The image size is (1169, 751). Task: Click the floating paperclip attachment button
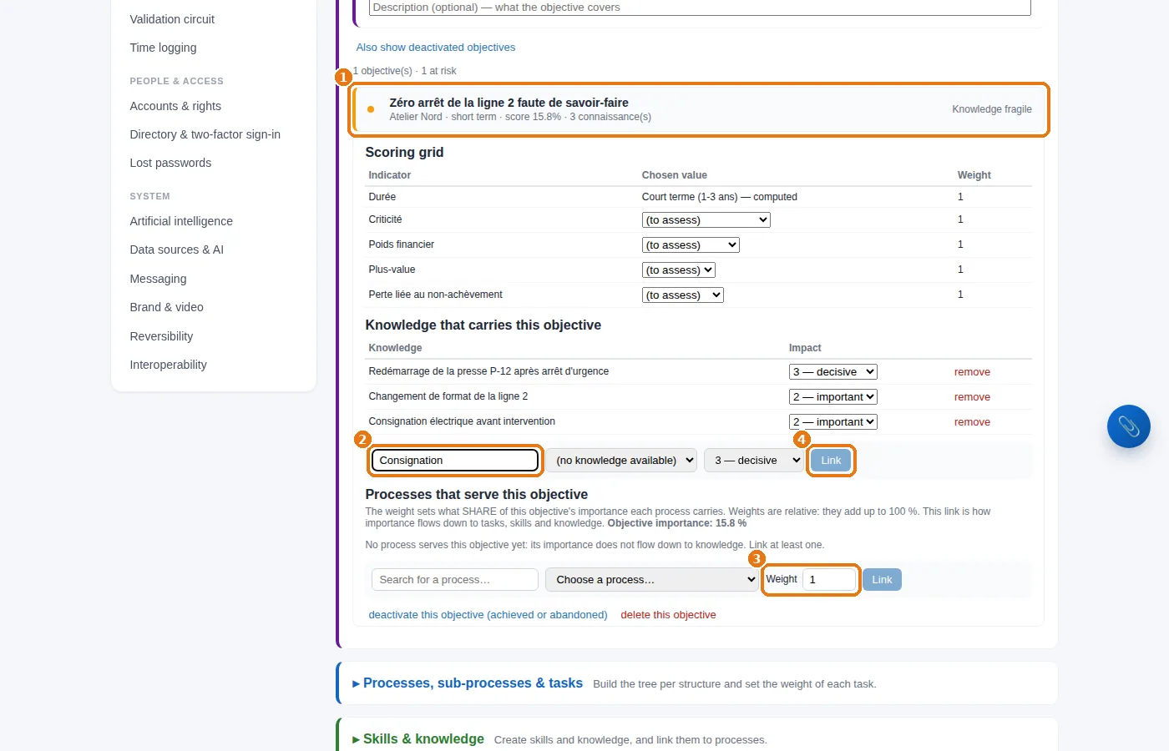click(1128, 426)
